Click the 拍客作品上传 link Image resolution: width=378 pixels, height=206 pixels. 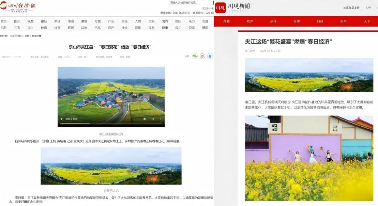pyautogui.click(x=351, y=7)
